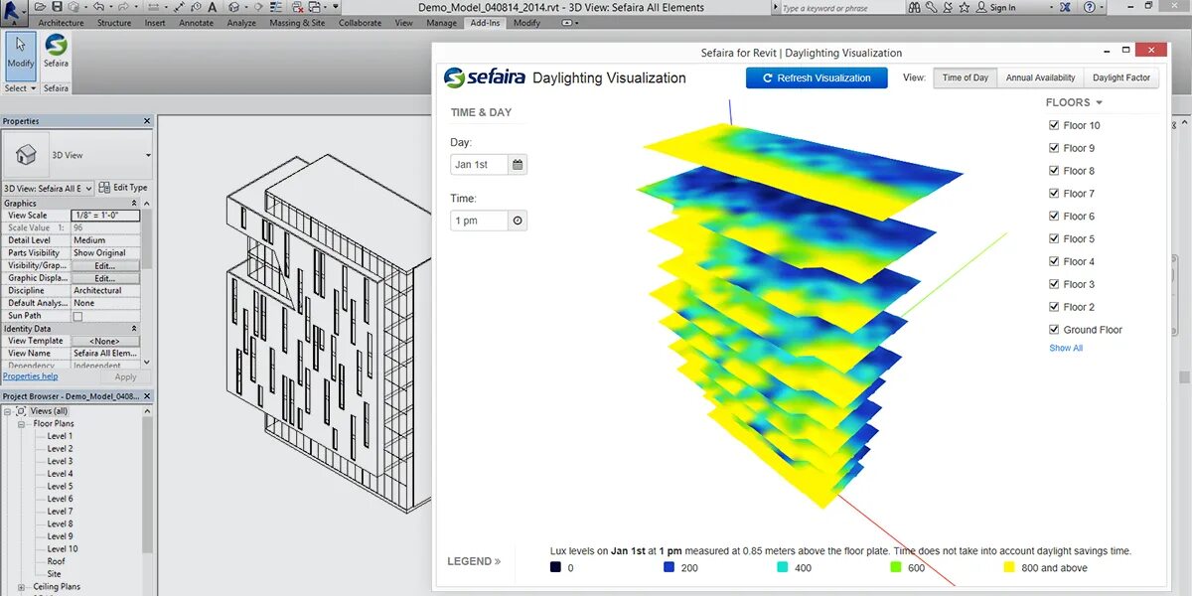Click the Refresh Visualization button

(817, 77)
